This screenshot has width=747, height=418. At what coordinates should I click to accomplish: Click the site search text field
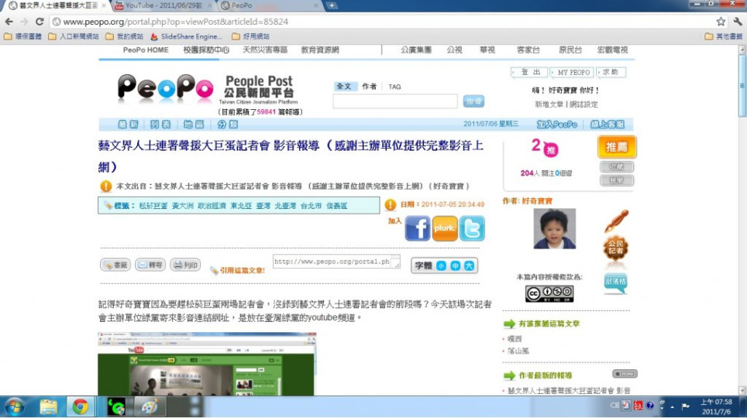[395, 101]
